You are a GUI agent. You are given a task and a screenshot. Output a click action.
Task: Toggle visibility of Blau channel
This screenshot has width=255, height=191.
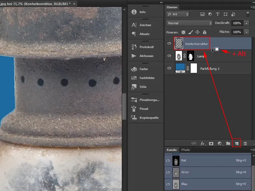pos(168,184)
